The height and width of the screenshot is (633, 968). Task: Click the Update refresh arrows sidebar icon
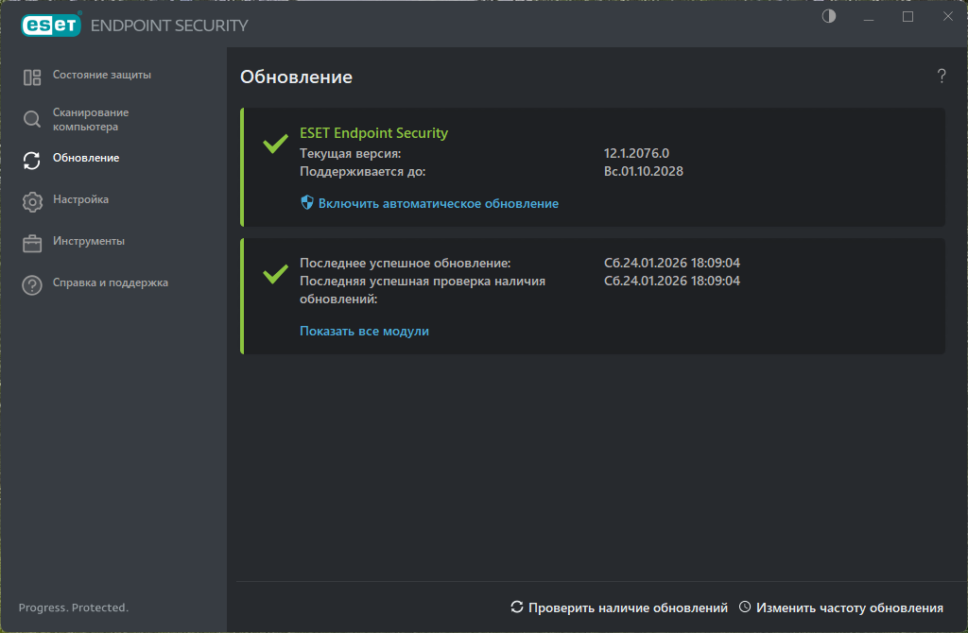tap(32, 160)
